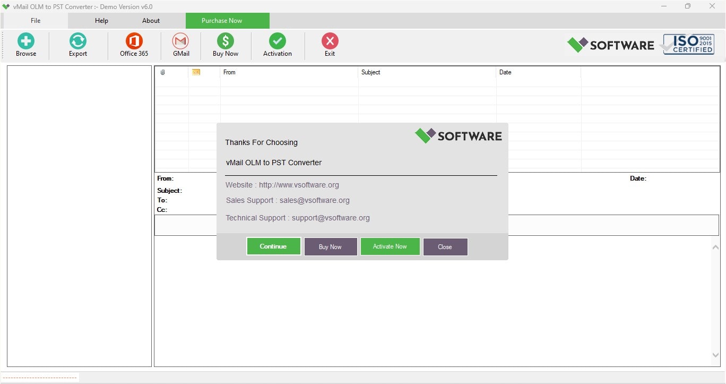Click the sales@vsoftware.org email text

(315, 200)
